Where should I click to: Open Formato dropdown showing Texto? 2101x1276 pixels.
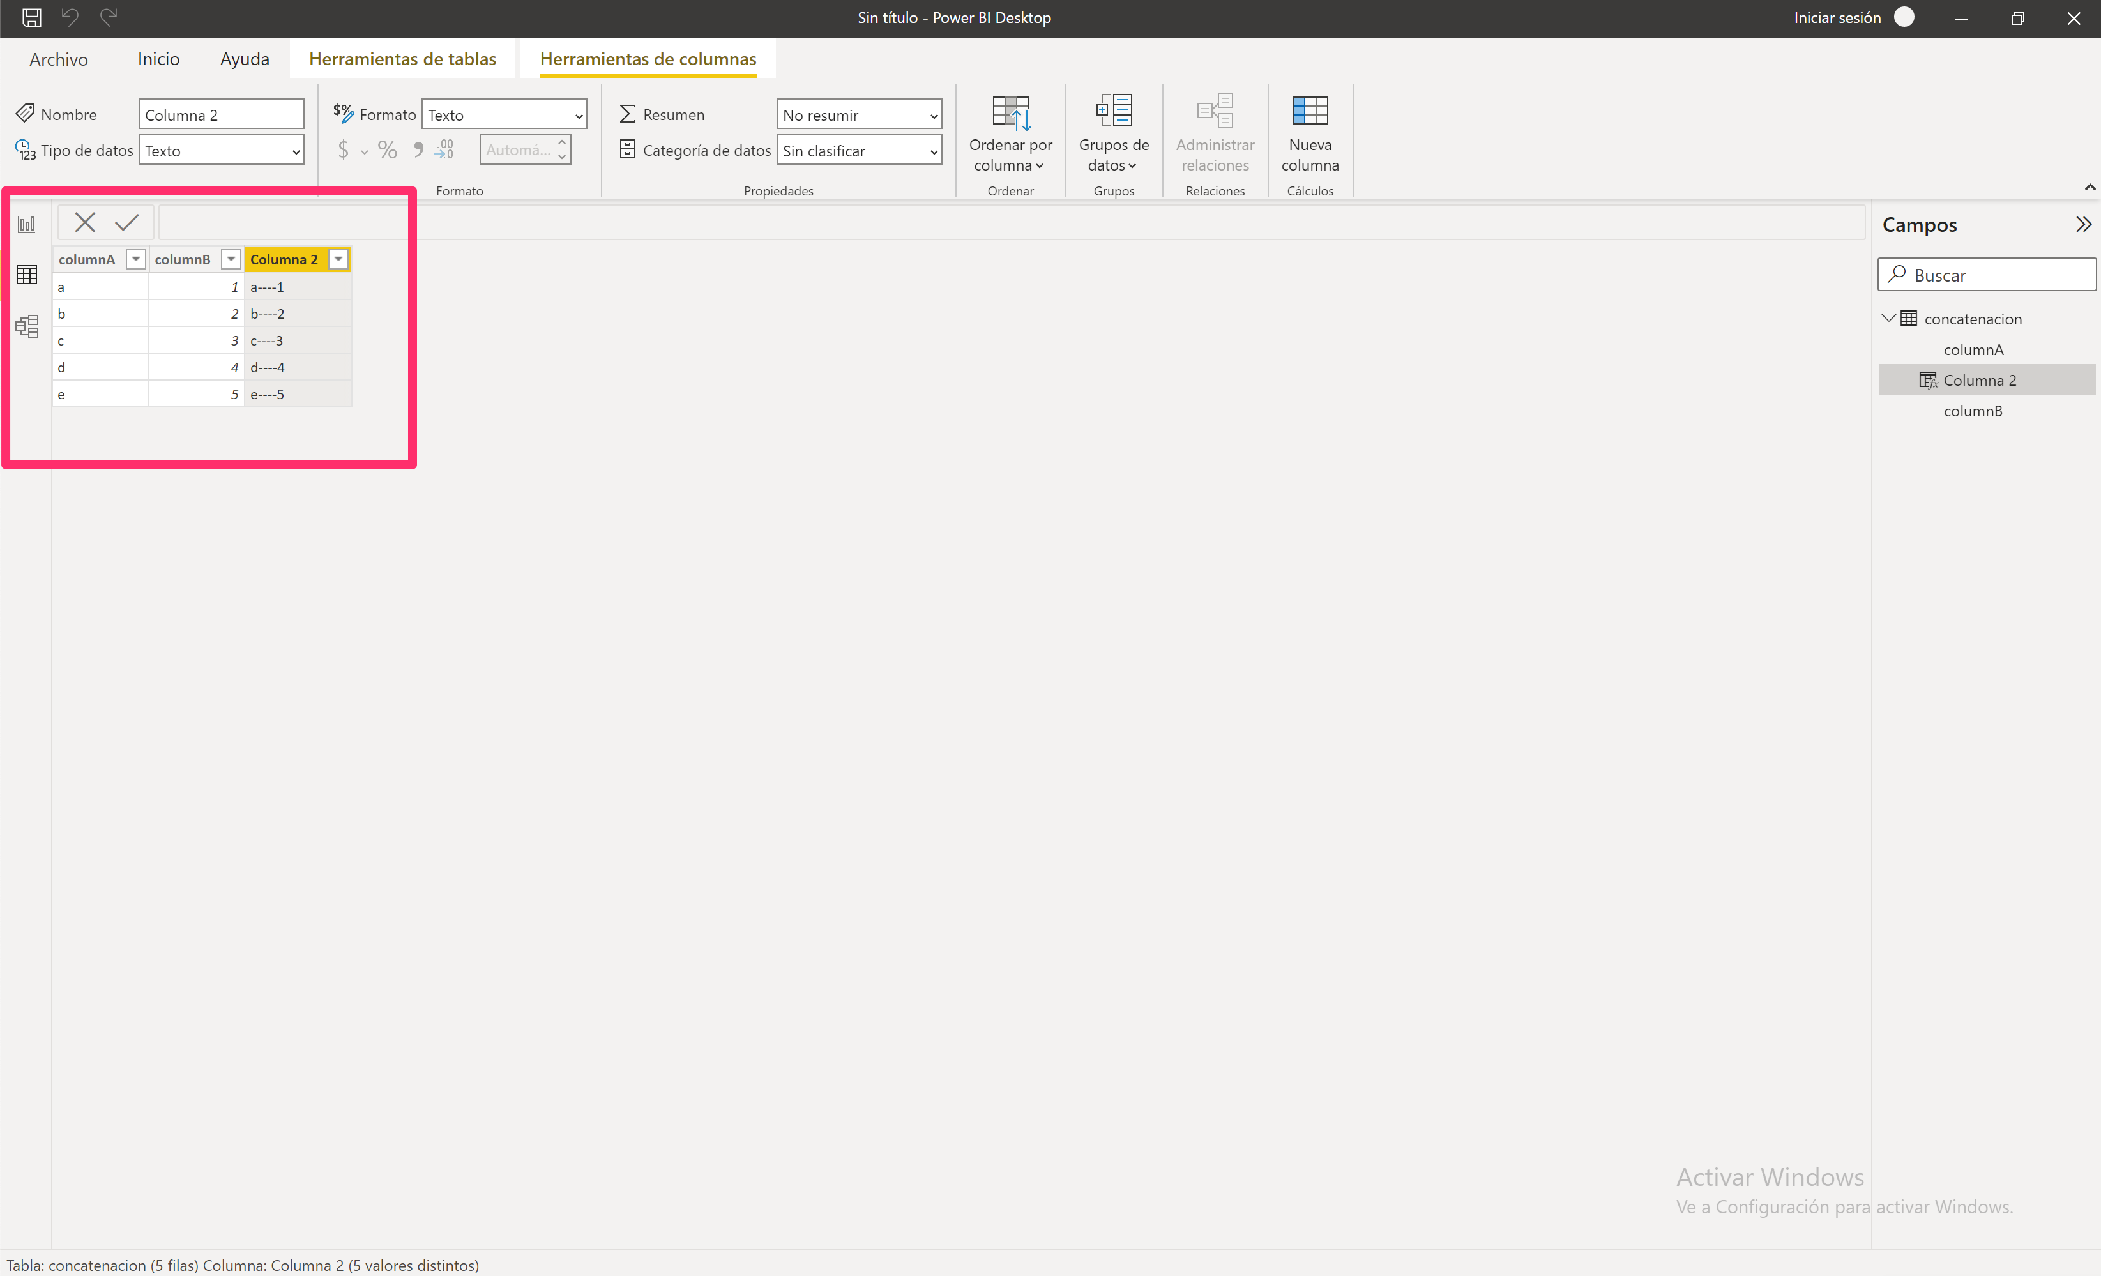pos(504,114)
